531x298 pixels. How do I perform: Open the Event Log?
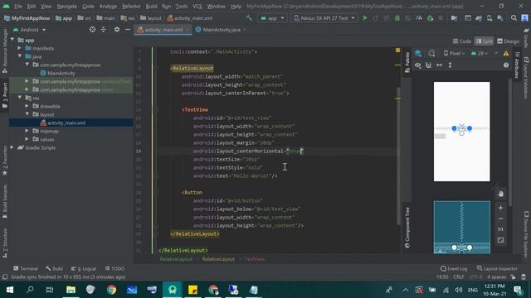click(x=454, y=268)
